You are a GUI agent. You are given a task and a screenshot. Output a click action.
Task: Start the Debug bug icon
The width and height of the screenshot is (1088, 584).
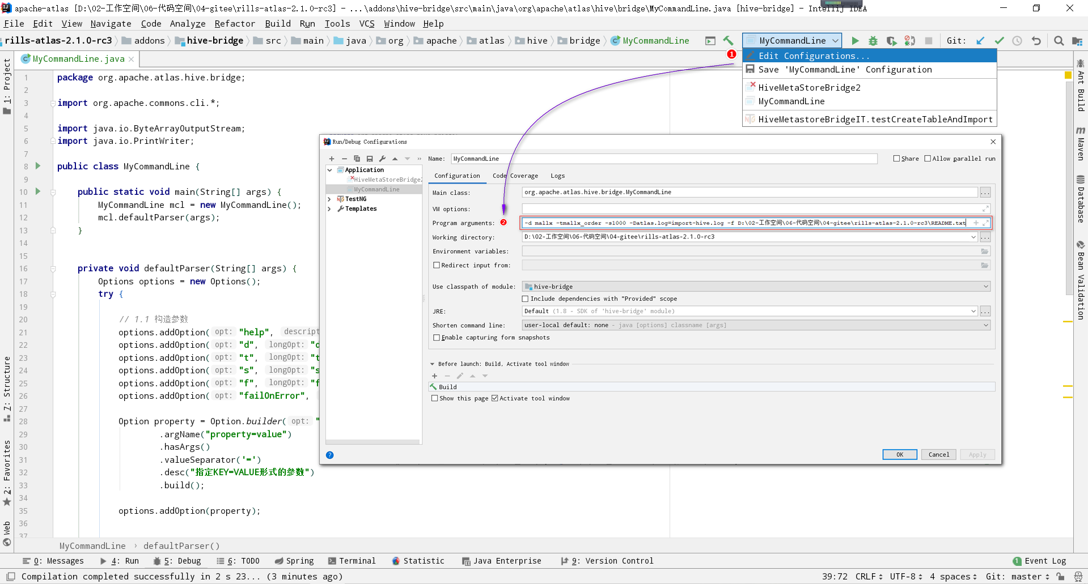[873, 41]
